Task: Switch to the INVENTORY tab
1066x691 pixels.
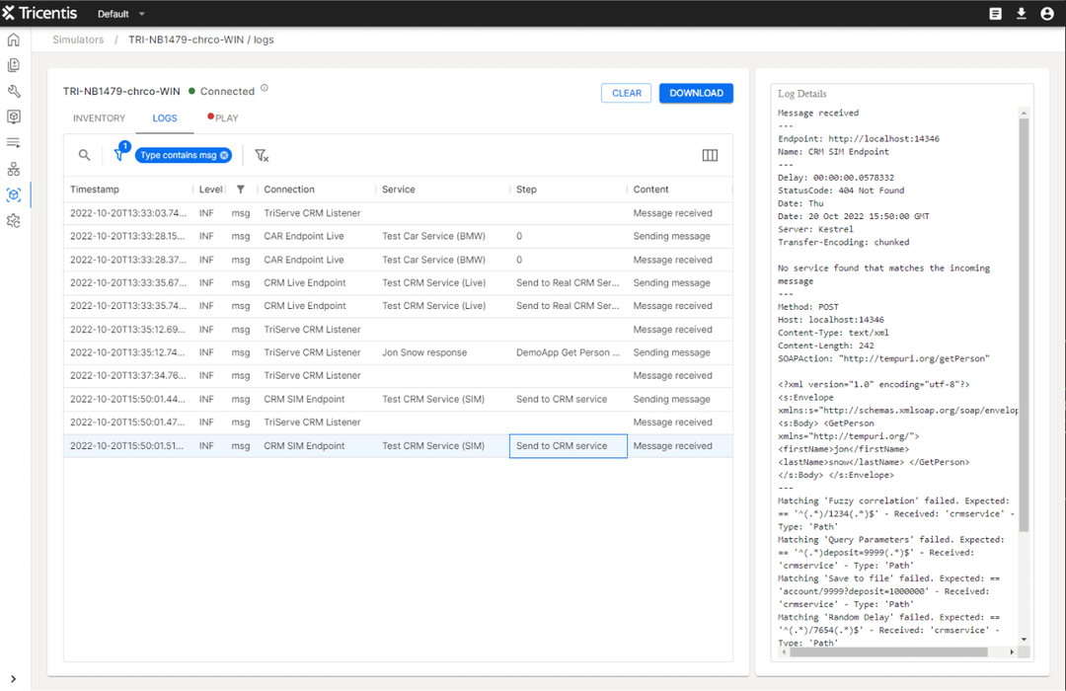Action: click(x=99, y=117)
